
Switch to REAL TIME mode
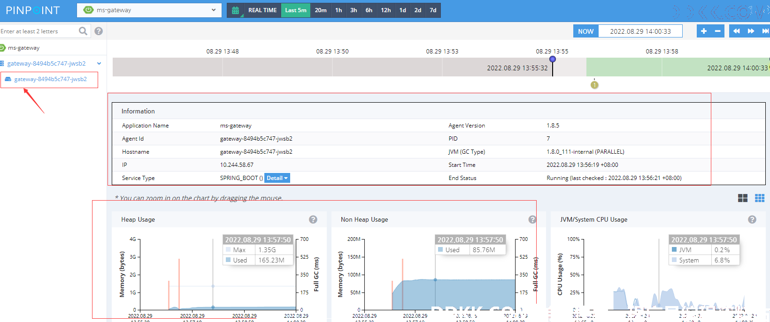coord(262,10)
